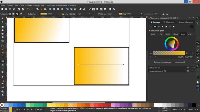Open the Фильтры menu
This screenshot has width=200, height=112.
[51, 6]
